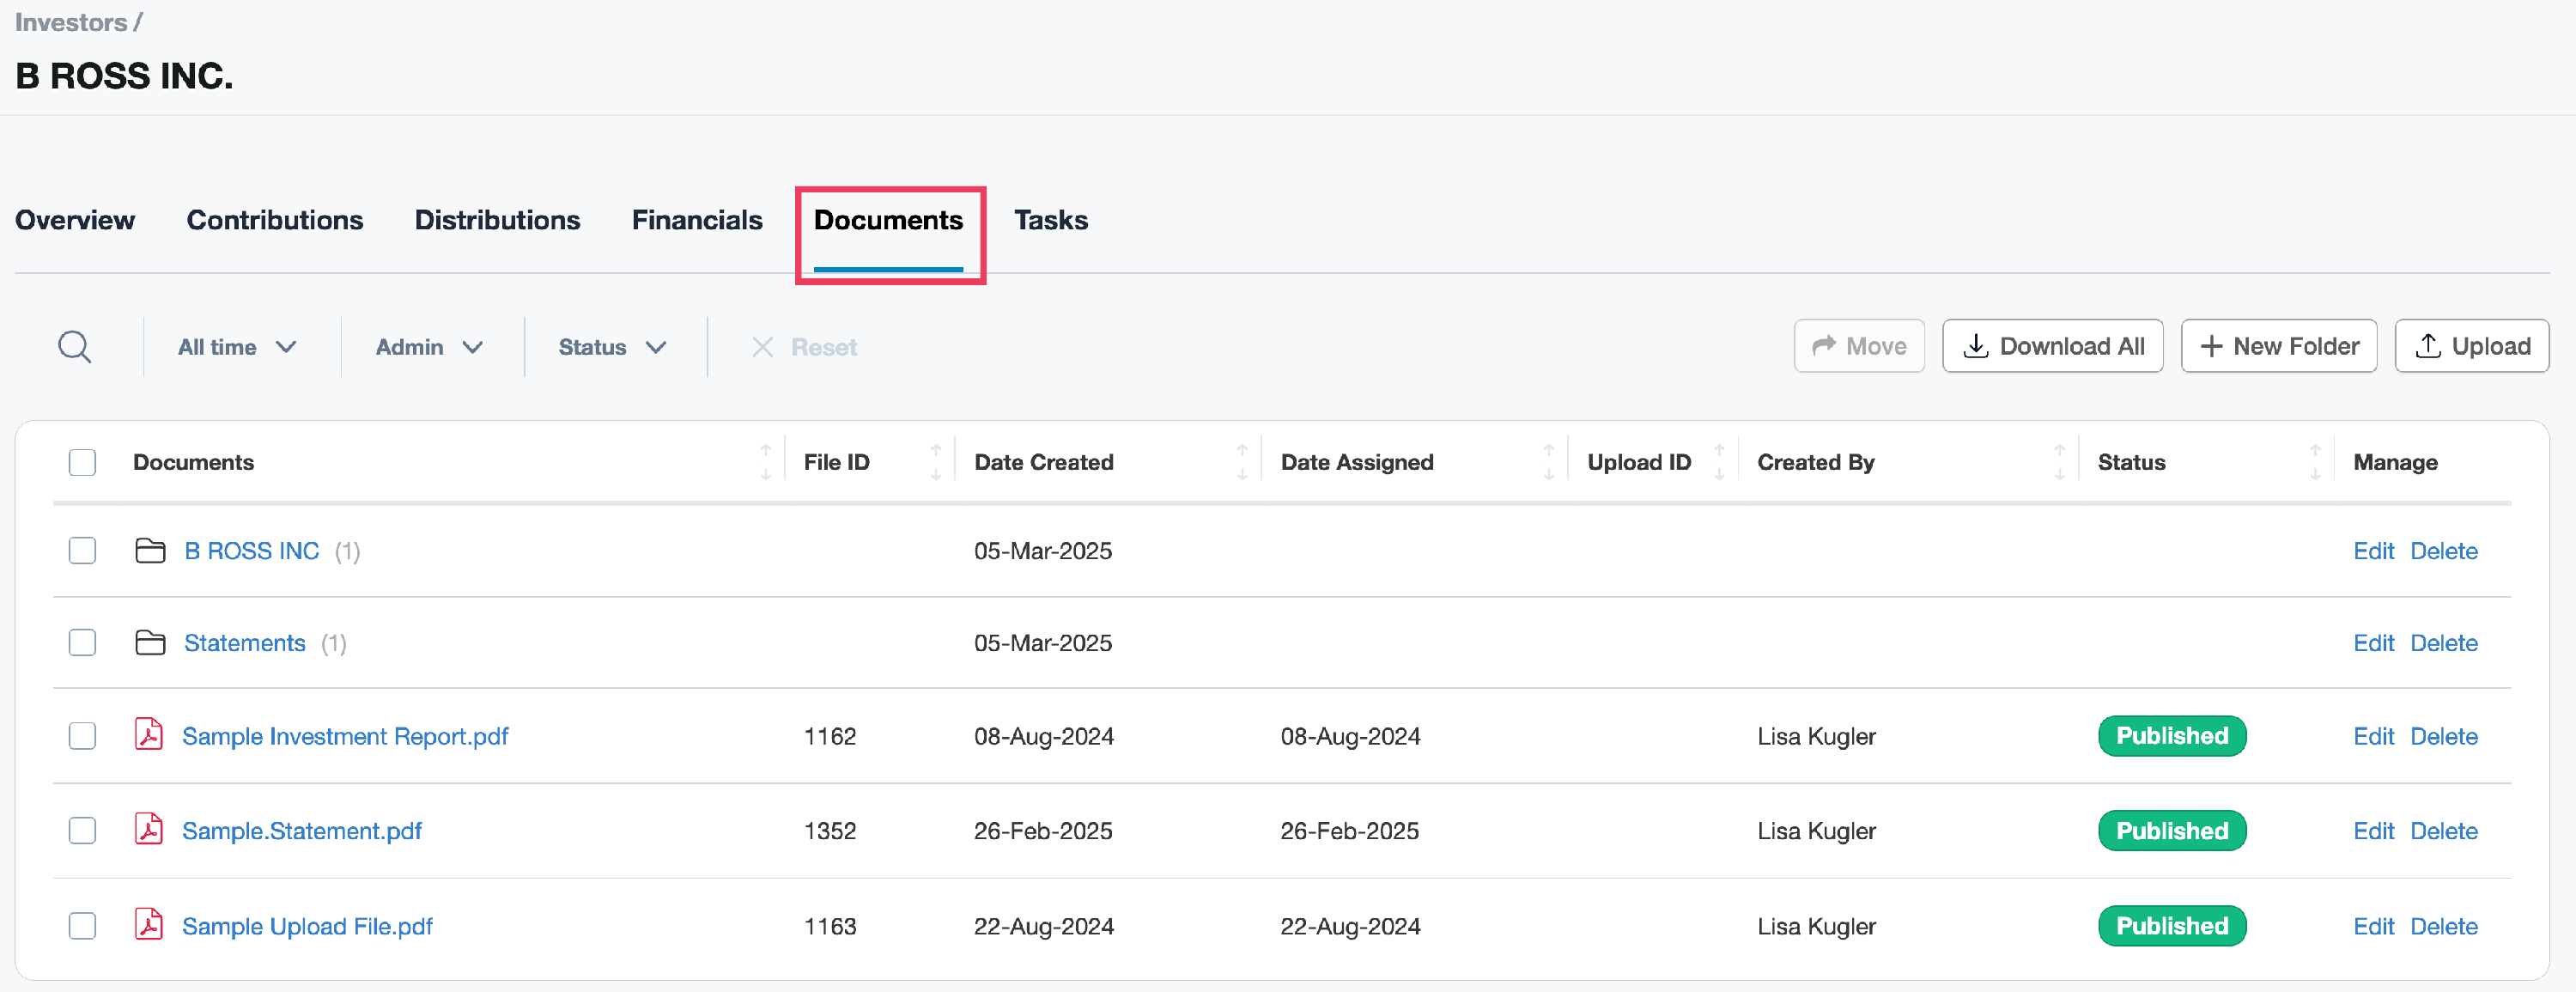
Task: Click Published status badge for file 1352
Action: point(2171,831)
